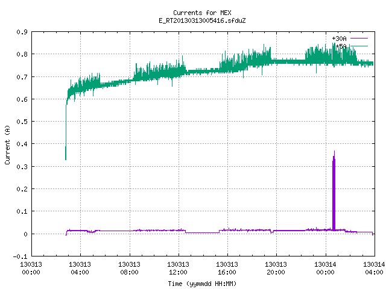Click the 0.7 y-axis tick label
Image resolution: width=386 pixels, height=289 pixels.
point(22,77)
